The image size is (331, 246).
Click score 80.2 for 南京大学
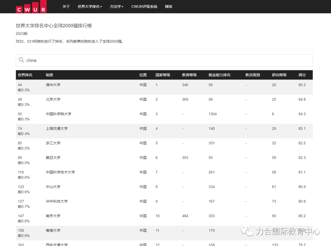coord(302,216)
